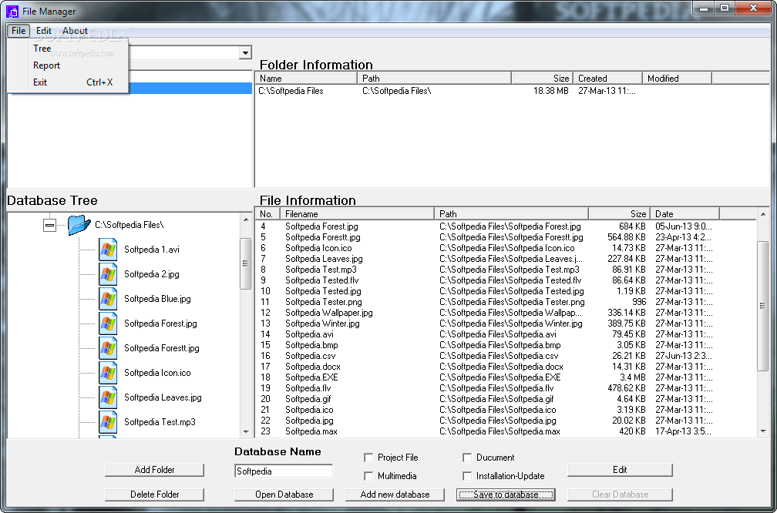This screenshot has height=513, width=777.
Task: Click the Created column header
Action: tap(607, 79)
